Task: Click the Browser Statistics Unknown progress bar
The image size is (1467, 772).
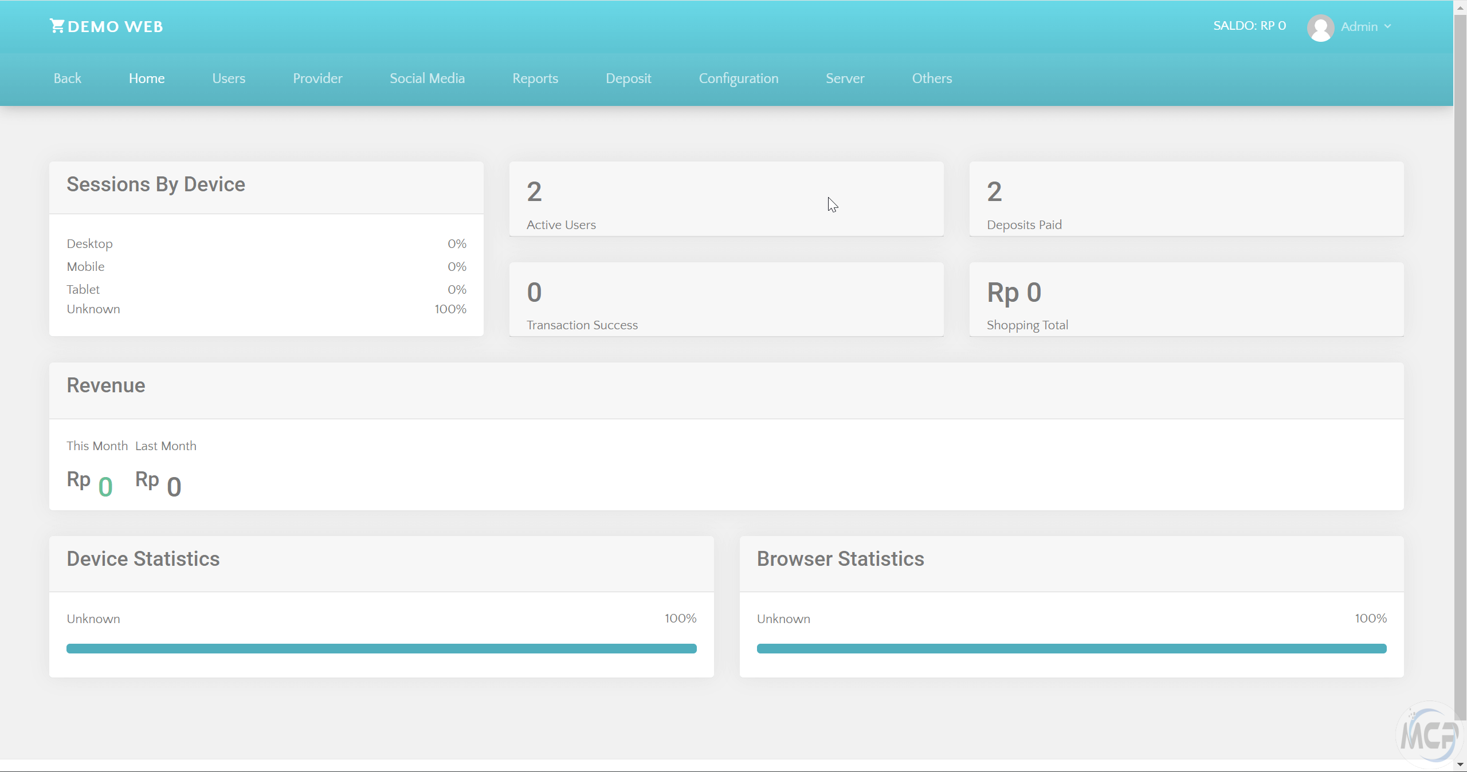Action: [1071, 648]
